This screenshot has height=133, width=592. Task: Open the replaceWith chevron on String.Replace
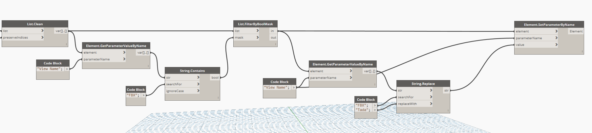[x=431, y=104]
